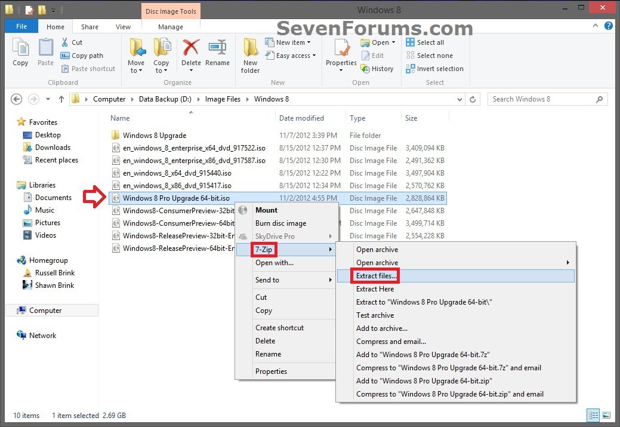The image size is (620, 427).
Task: Click the Forward navigation arrow
Action: [33, 99]
